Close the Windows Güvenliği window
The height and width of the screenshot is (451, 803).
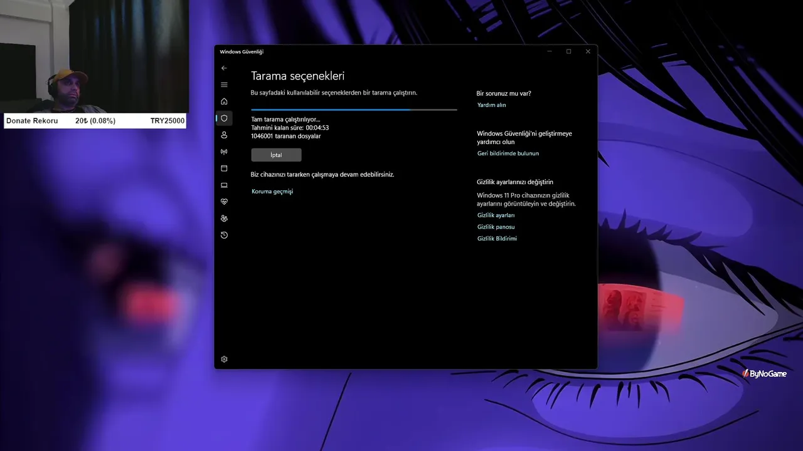588,51
